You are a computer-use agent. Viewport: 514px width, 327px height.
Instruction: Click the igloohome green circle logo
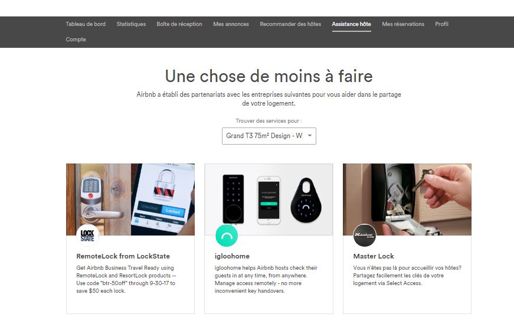(227, 236)
